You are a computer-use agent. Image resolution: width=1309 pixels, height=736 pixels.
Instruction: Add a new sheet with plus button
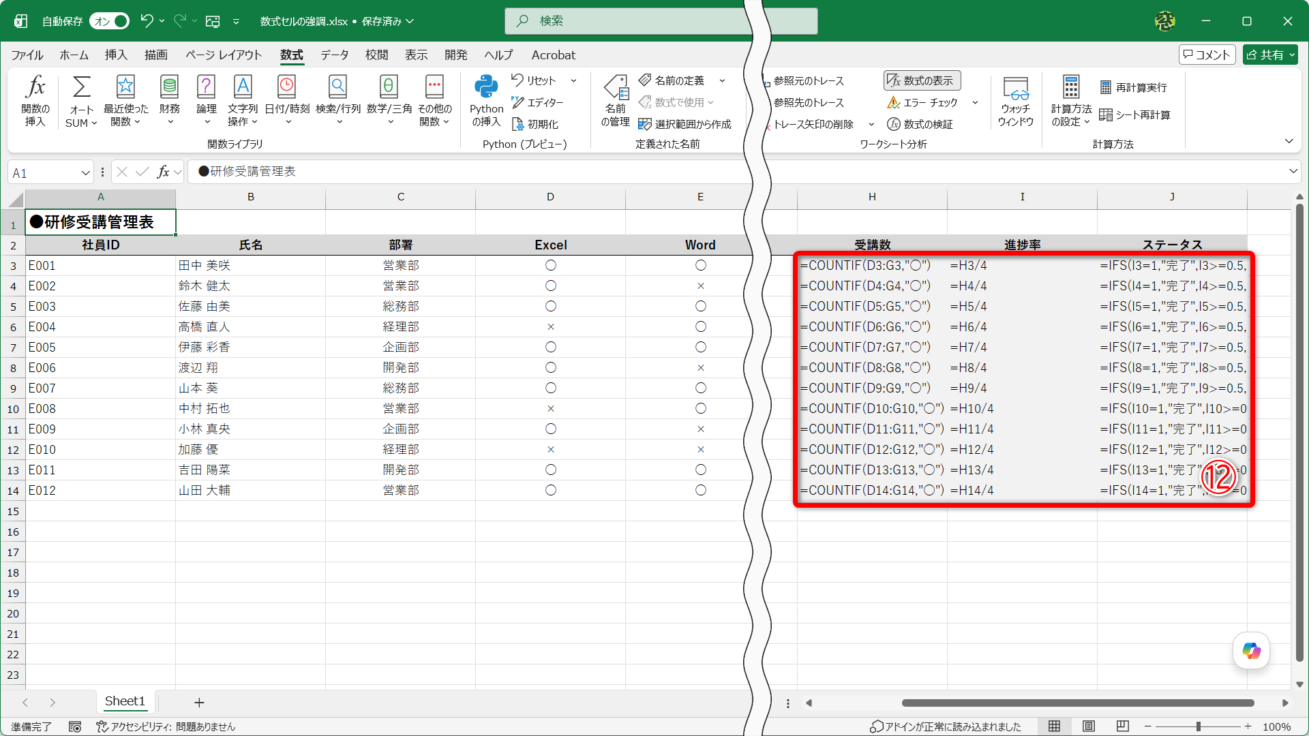(199, 702)
